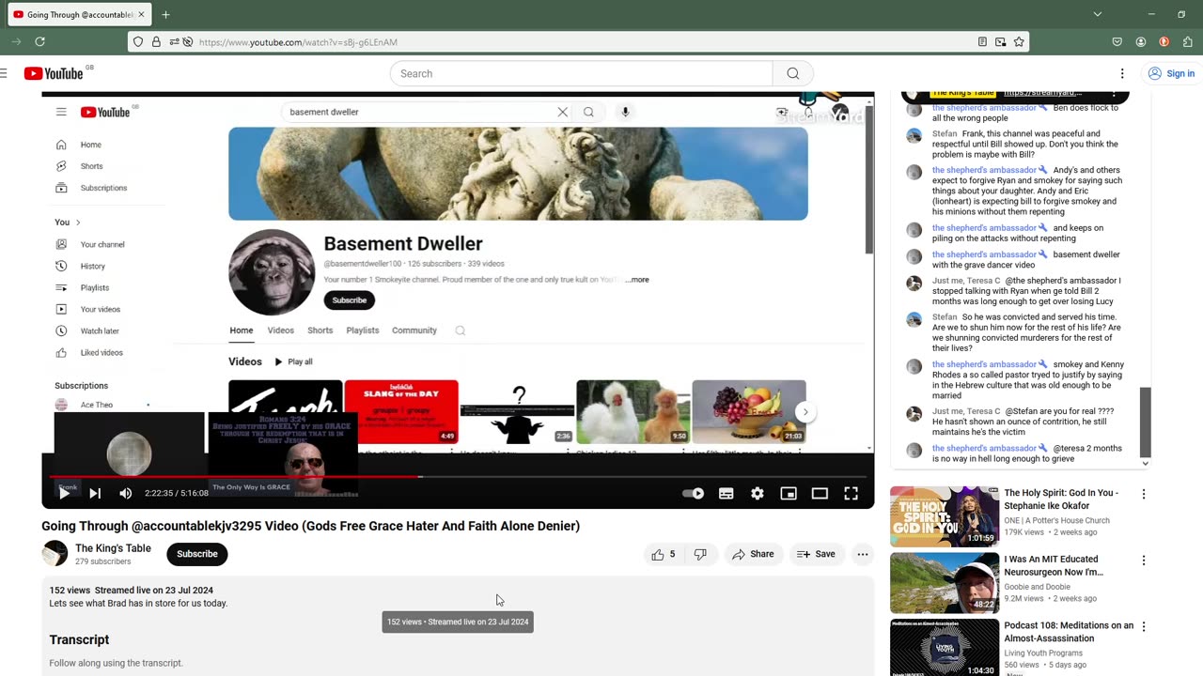Subscribe to The King's Table
The image size is (1203, 676).
(x=197, y=554)
